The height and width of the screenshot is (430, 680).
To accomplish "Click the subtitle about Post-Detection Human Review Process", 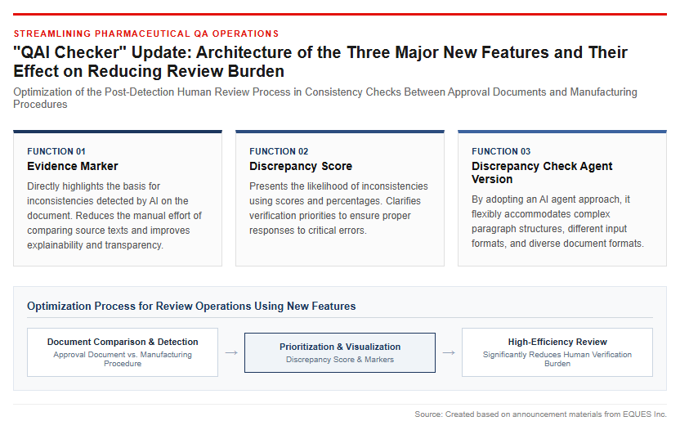I will pos(325,98).
